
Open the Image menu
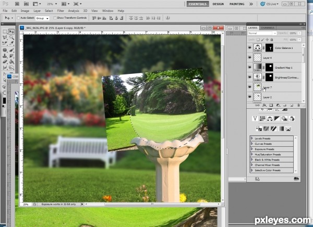[25, 11]
